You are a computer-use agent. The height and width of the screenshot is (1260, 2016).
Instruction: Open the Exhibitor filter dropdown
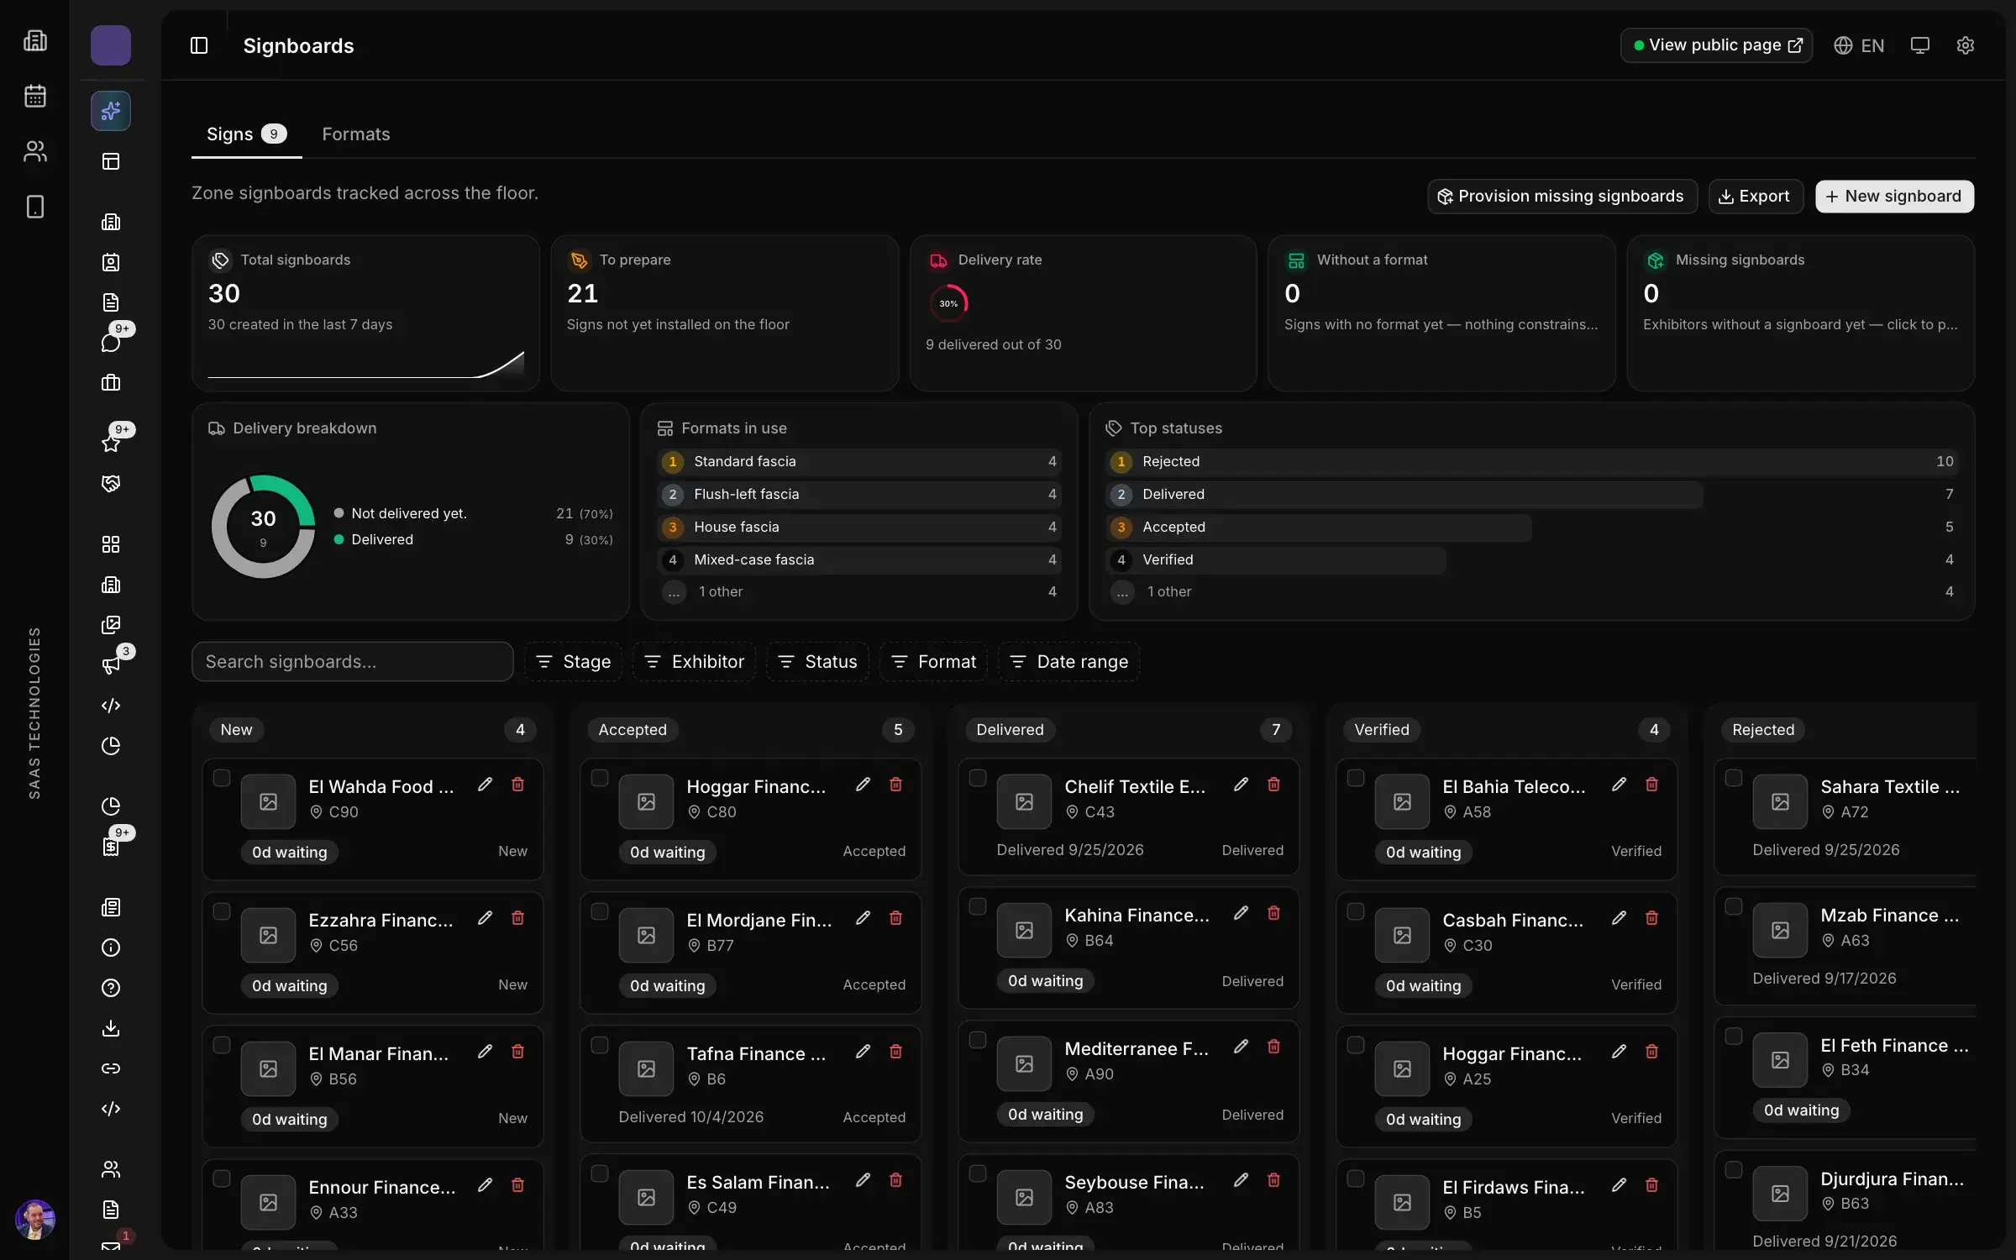point(695,662)
